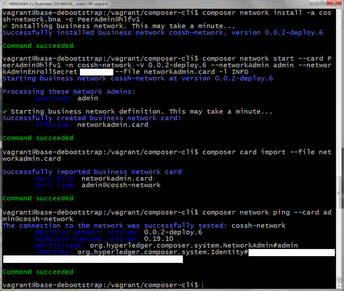Click the green checkmark before 'Starting business network definition'

coord(5,112)
